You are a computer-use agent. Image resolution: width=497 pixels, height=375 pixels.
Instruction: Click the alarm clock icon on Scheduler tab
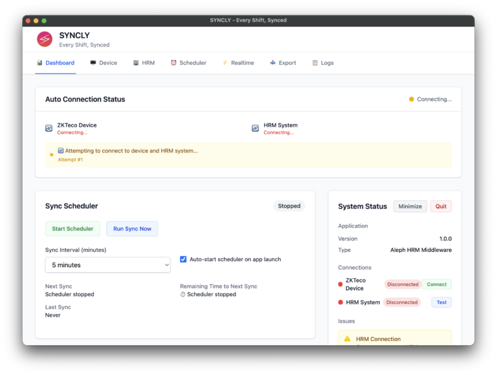[173, 63]
